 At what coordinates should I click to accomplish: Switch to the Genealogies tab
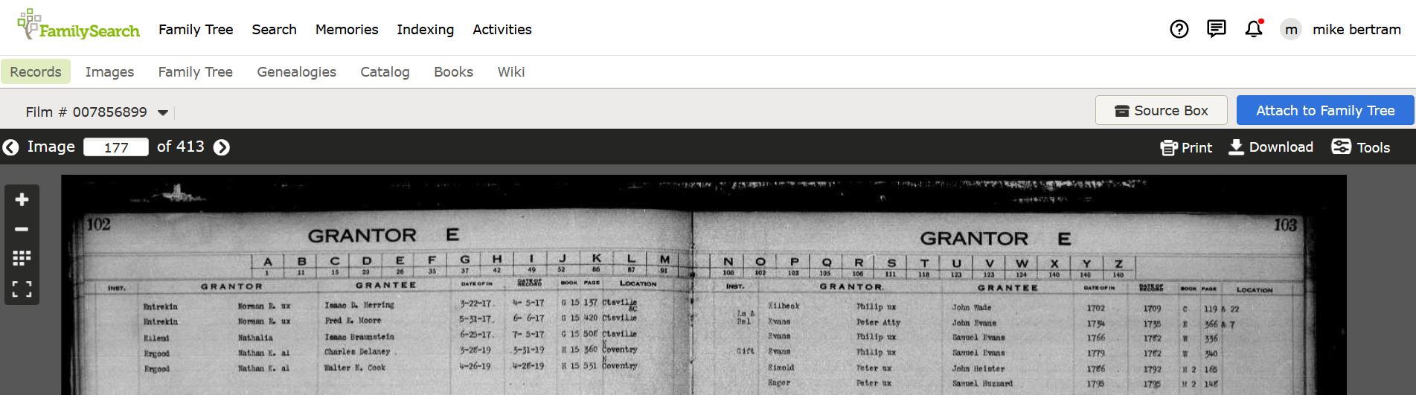point(297,71)
